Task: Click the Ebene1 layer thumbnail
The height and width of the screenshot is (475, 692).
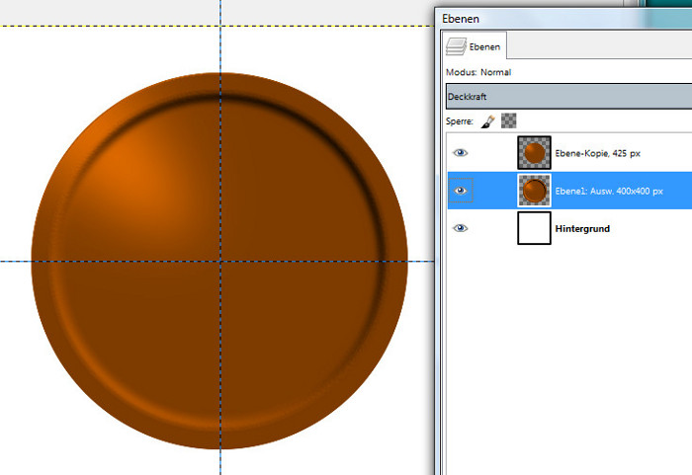Action: coord(534,191)
